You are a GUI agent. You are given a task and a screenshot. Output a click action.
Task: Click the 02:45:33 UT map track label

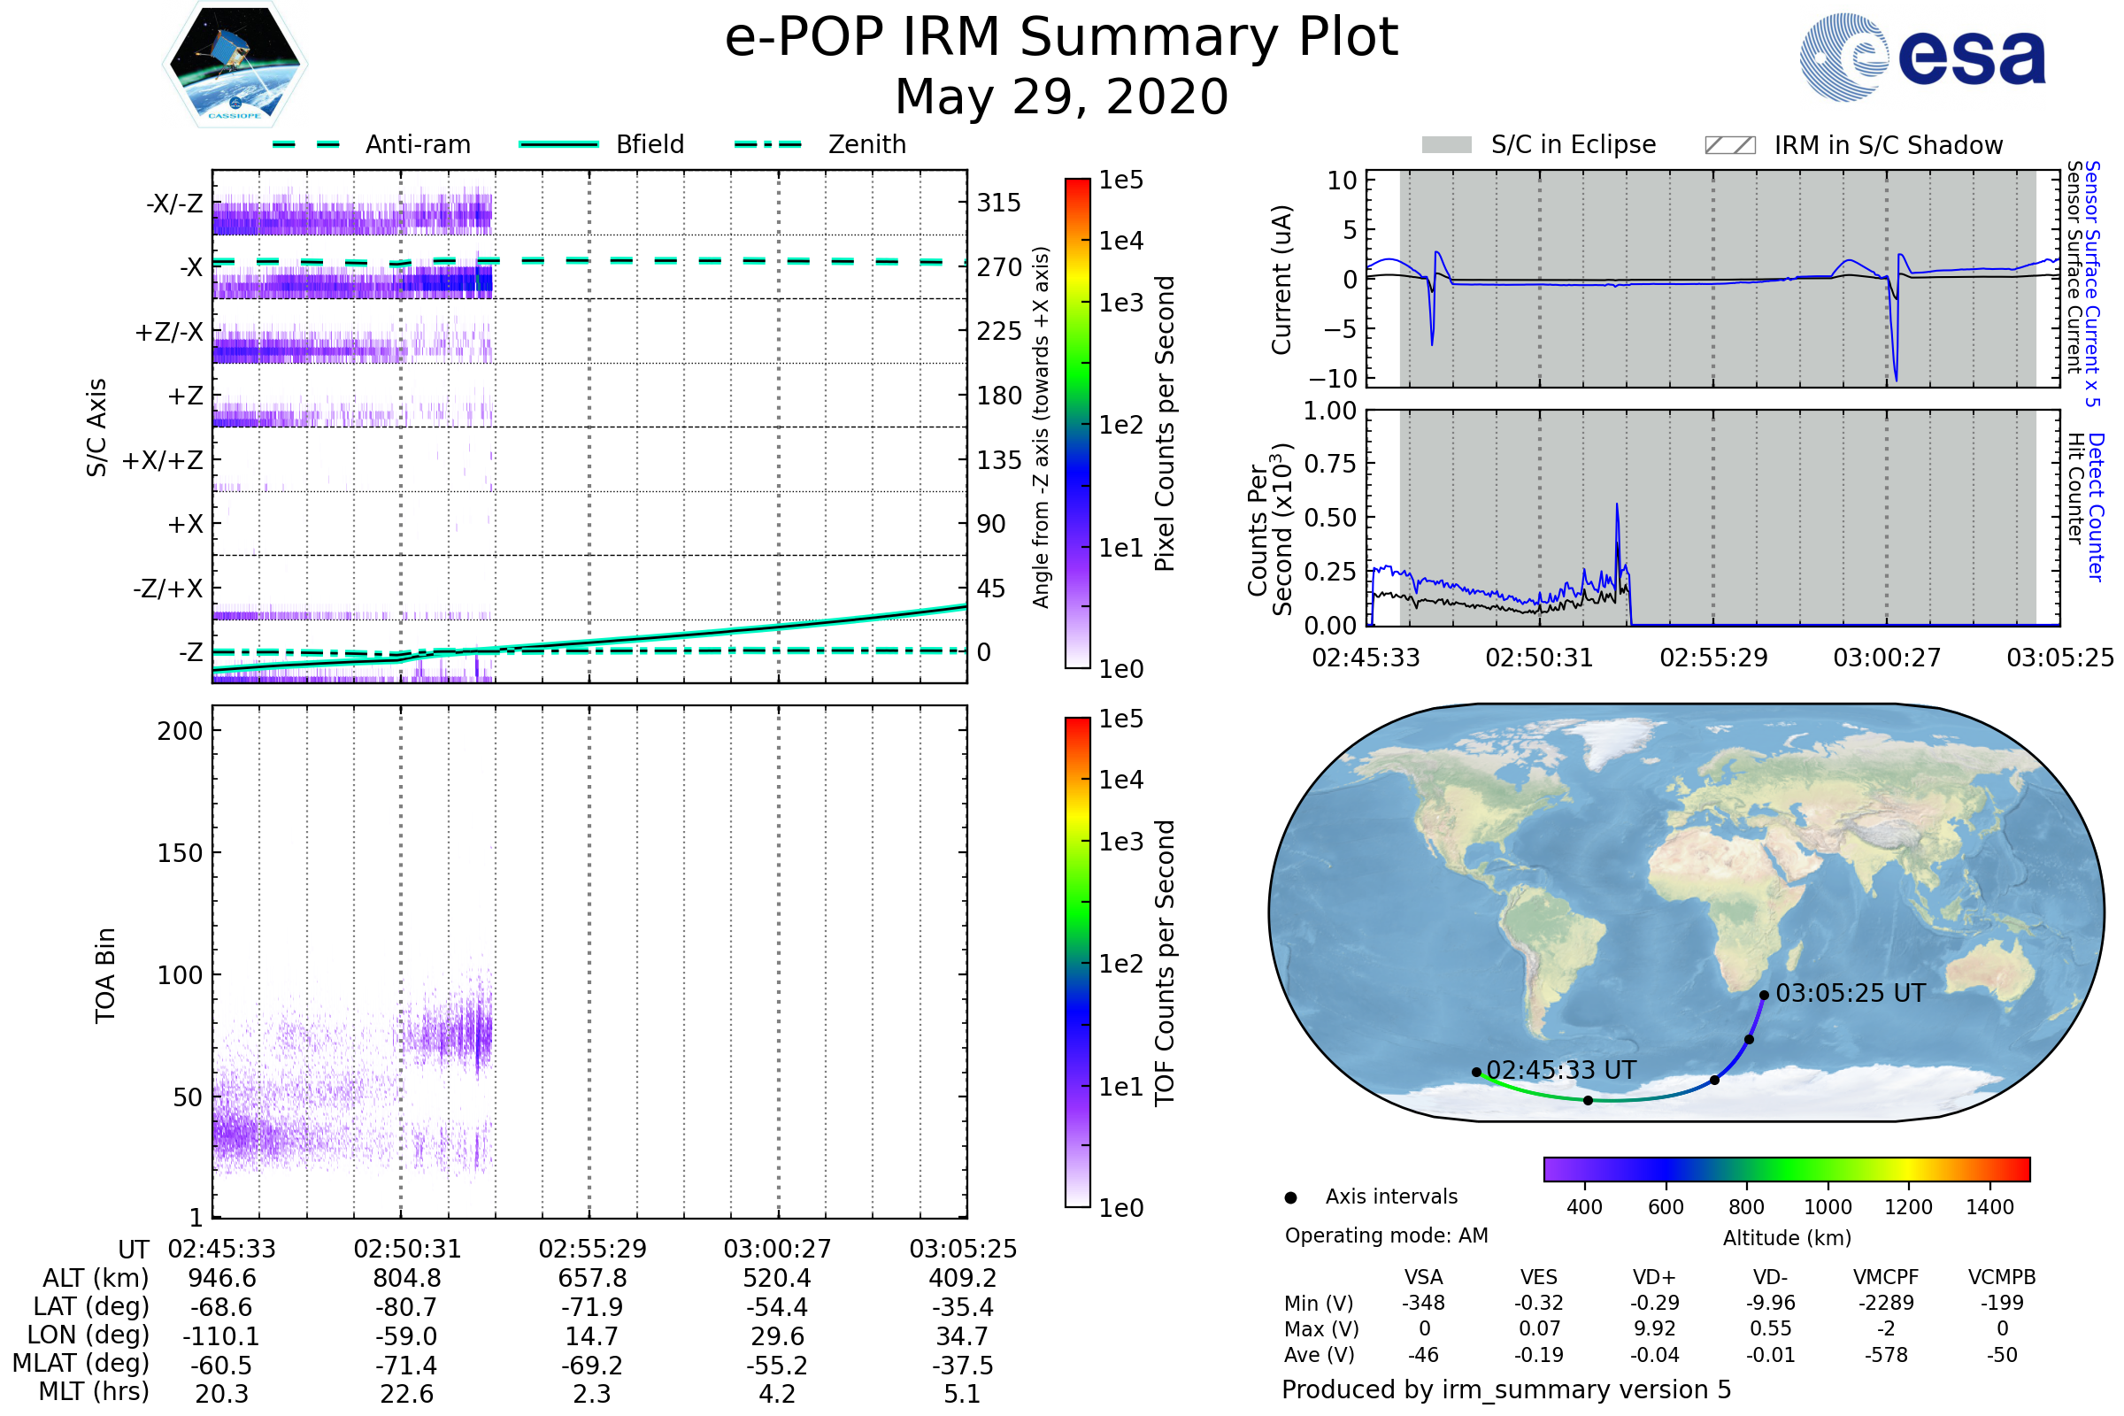[1560, 1070]
